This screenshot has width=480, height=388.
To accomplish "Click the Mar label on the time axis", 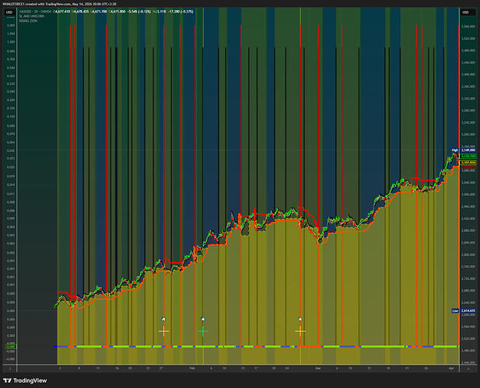I will [x=318, y=369].
